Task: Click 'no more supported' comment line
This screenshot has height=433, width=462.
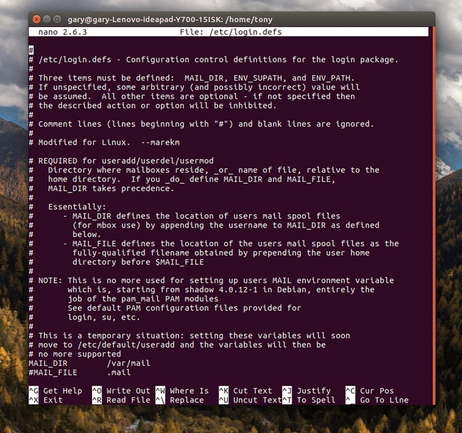Action: point(75,354)
